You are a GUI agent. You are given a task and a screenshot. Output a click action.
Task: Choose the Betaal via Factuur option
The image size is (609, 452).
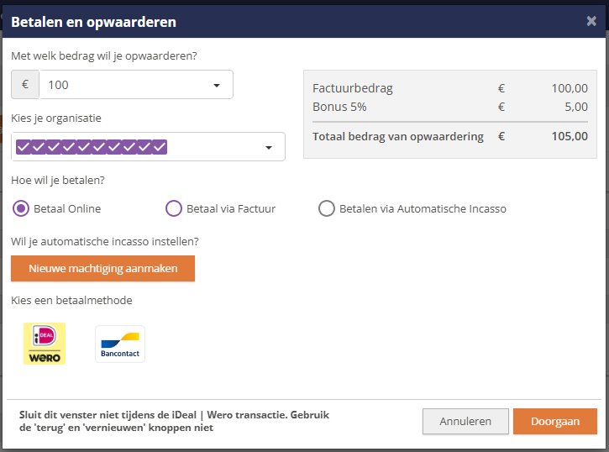tap(174, 208)
